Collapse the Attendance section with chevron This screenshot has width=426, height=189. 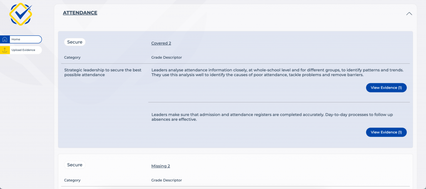coord(409,13)
